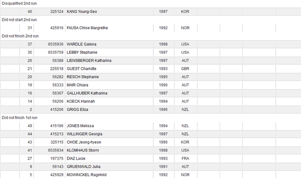Image resolution: width=301 pixels, height=178 pixels.
Task: Click bib number 40 in KANG row
Action: point(30,11)
